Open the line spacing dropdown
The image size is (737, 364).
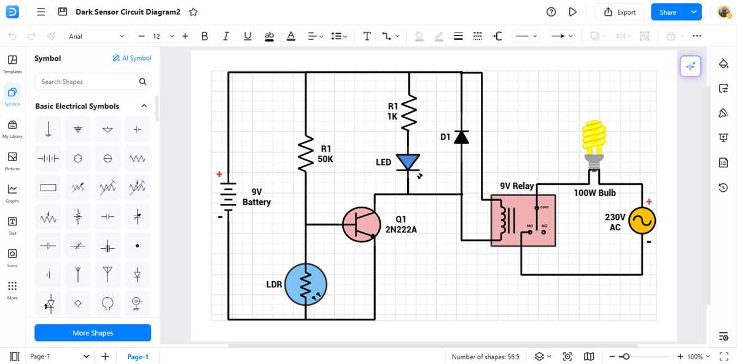point(338,36)
